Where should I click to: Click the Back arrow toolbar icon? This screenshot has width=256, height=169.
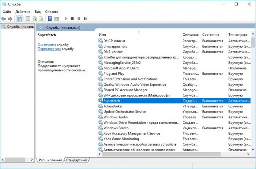(x=3, y=19)
